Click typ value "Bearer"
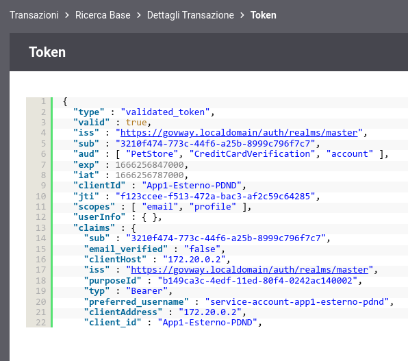 tap(146, 291)
